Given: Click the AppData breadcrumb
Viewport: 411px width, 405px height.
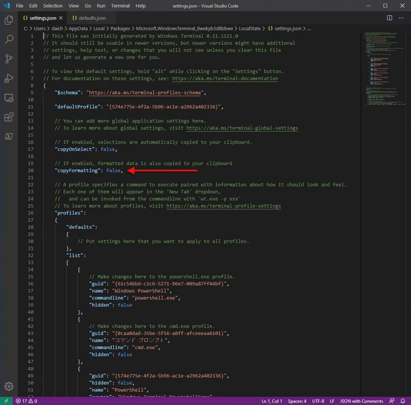Looking at the screenshot, I should [78, 28].
